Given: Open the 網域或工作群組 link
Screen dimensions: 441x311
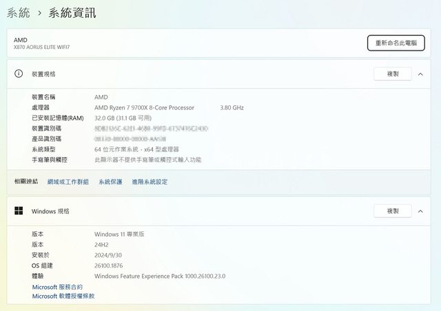Looking at the screenshot, I should click(x=68, y=182).
